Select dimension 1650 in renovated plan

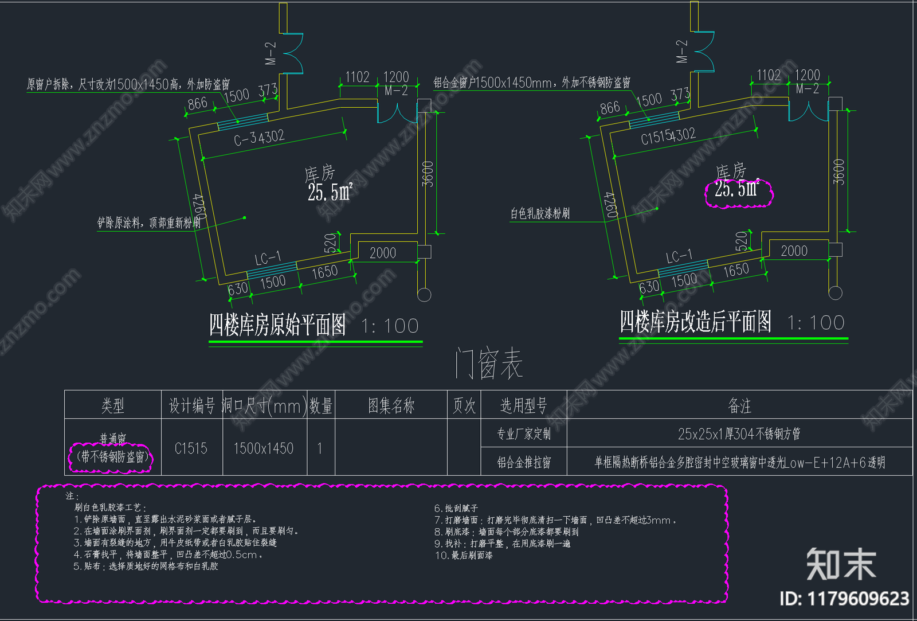tap(736, 270)
